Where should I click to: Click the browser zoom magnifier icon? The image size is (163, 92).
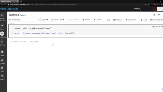click(146, 5)
